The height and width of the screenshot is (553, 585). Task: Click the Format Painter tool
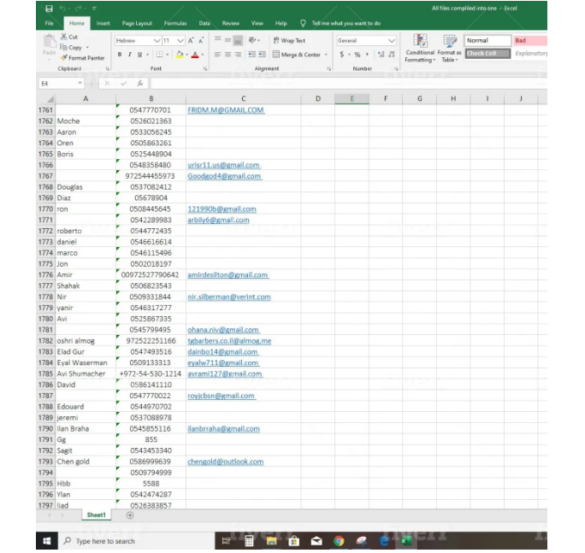click(83, 58)
